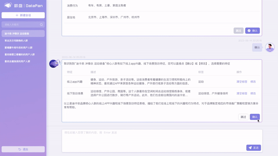
Task: Click the 运动 tag cell
Action: [x=201, y=82]
